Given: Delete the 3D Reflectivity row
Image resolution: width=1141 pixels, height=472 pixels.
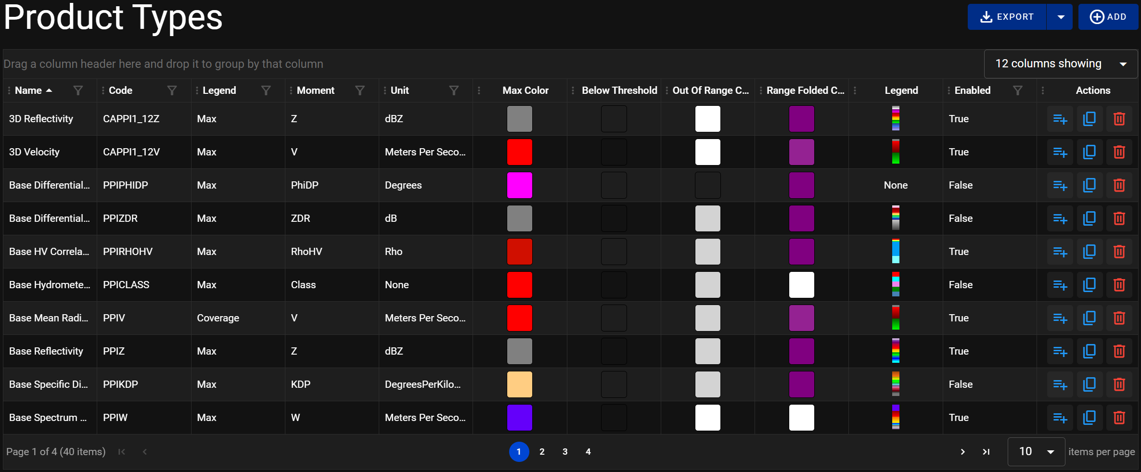Looking at the screenshot, I should [1119, 119].
